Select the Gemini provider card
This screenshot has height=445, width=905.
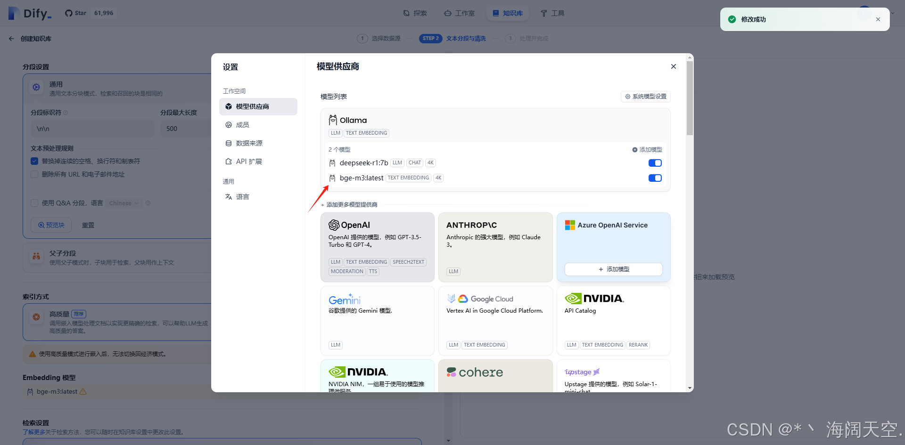point(378,321)
